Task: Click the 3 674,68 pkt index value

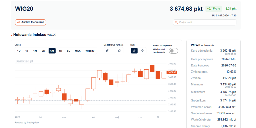Action: (186, 9)
